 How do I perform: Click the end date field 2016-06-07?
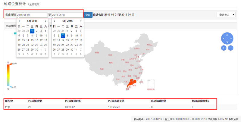[x=67, y=15]
